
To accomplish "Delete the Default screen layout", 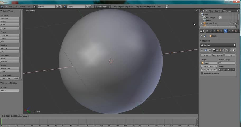I will point(60,7).
